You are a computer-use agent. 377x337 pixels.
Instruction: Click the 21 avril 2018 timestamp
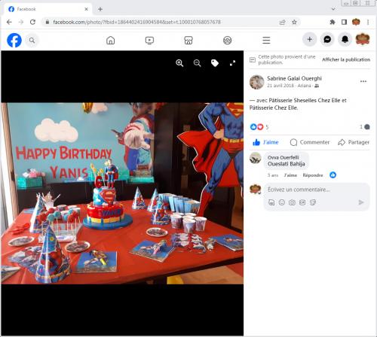click(280, 86)
